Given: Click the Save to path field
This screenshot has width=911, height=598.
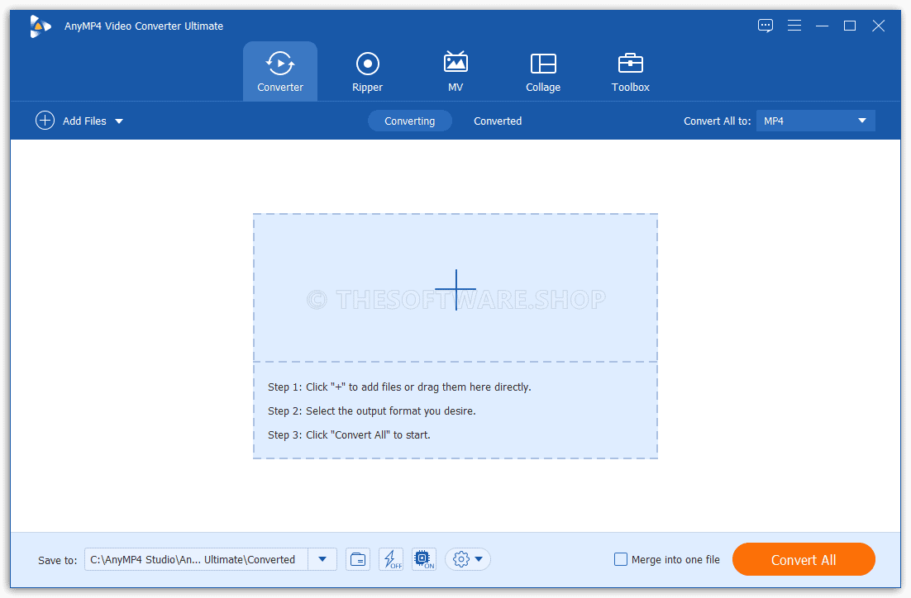Looking at the screenshot, I should [196, 560].
